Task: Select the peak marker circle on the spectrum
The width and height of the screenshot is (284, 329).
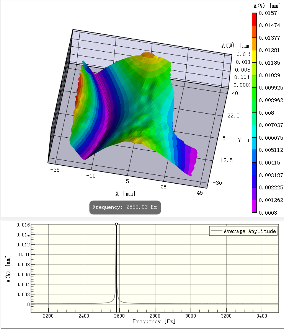Action: coord(116,224)
